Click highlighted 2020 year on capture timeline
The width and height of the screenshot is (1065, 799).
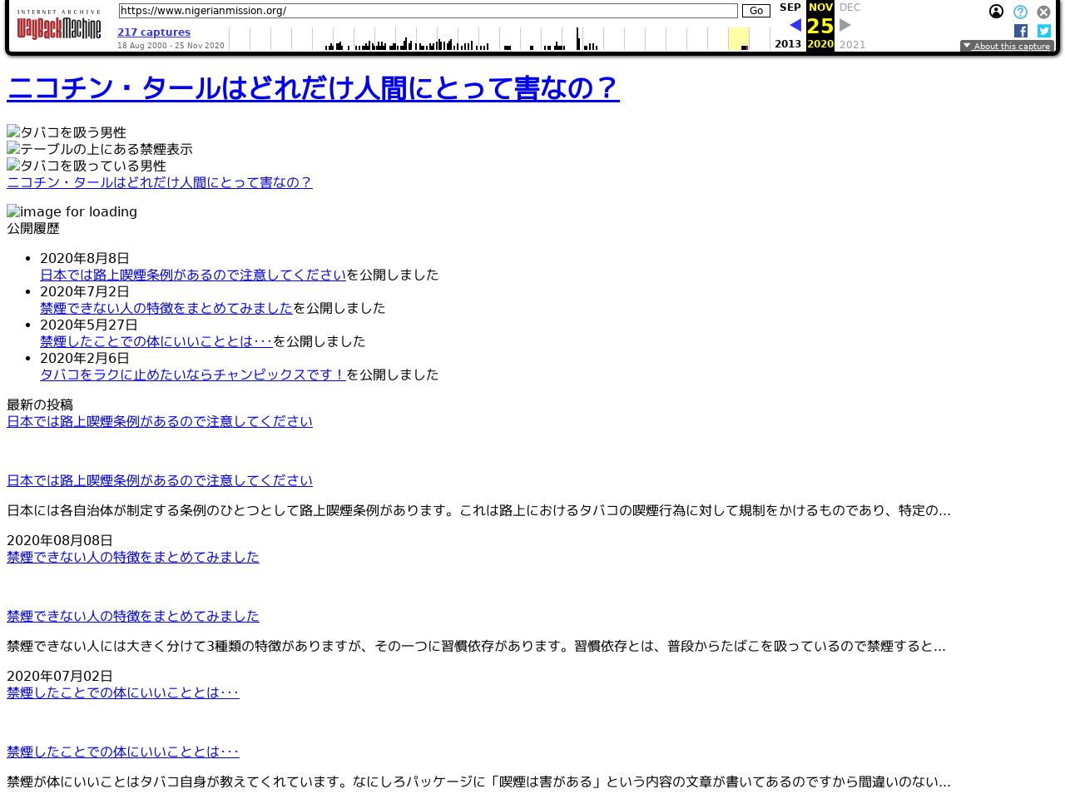coord(739,39)
